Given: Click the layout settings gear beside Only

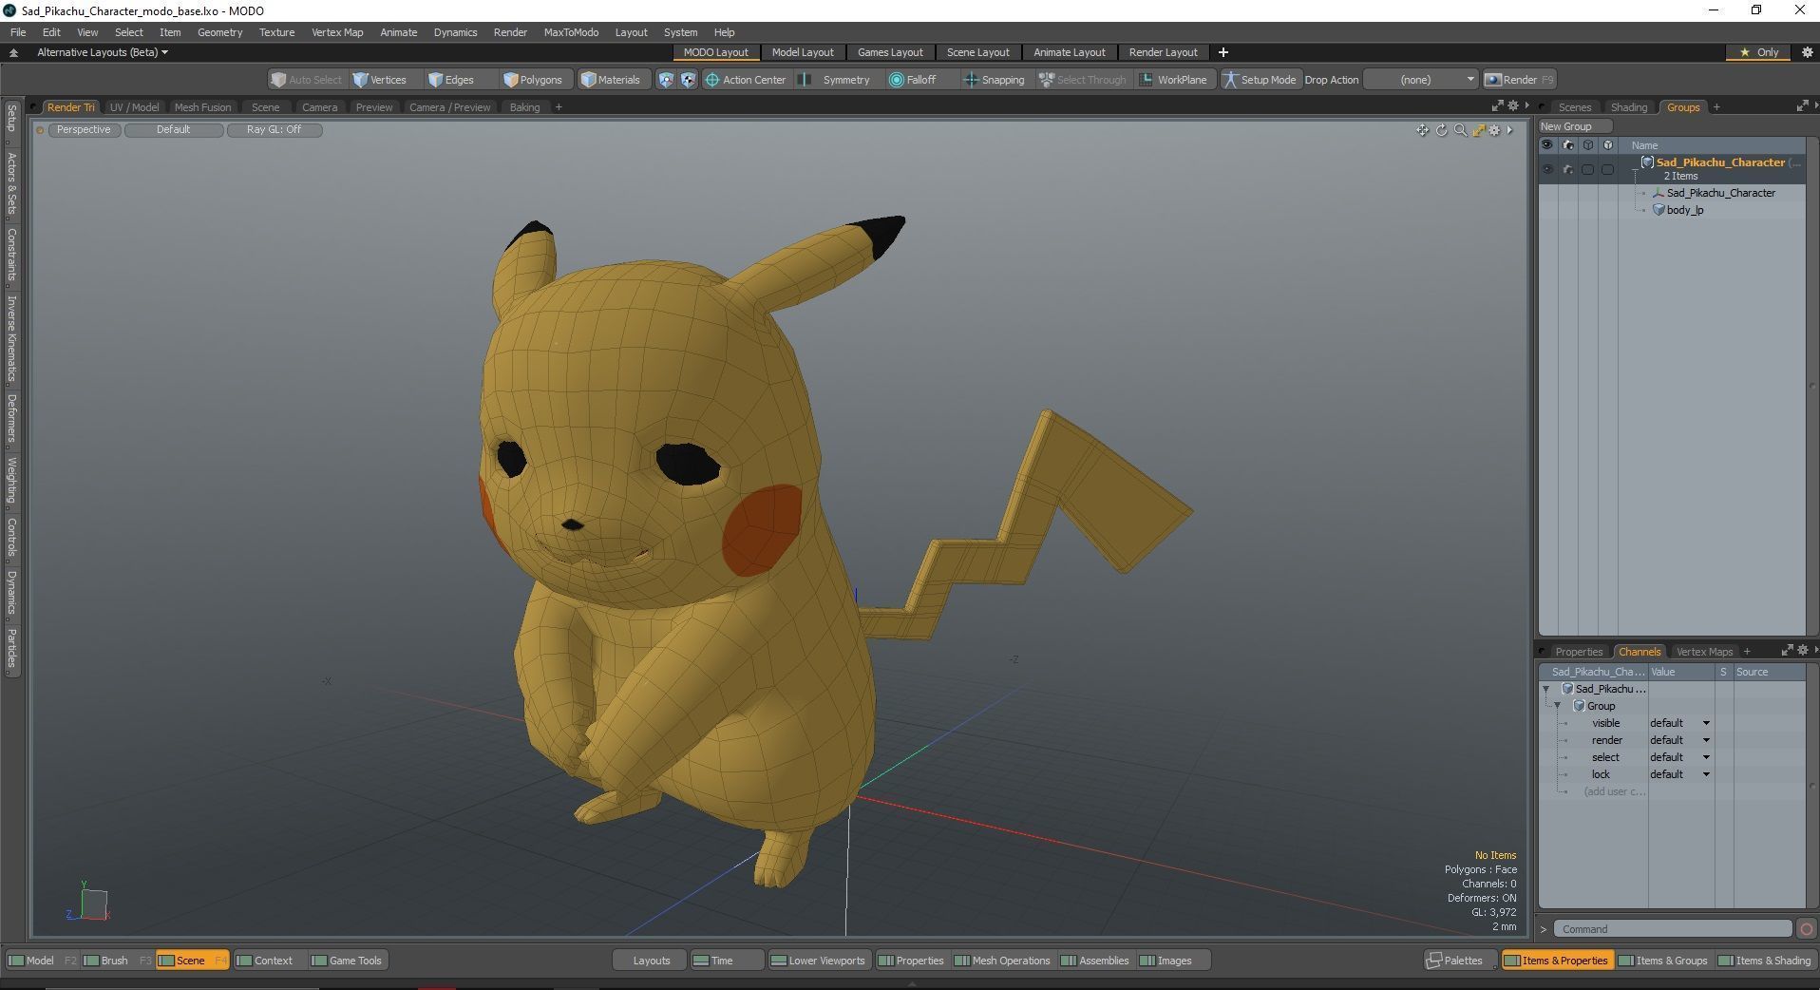Looking at the screenshot, I should point(1807,52).
